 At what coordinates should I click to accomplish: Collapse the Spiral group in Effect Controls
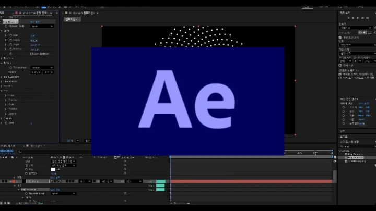1,31
